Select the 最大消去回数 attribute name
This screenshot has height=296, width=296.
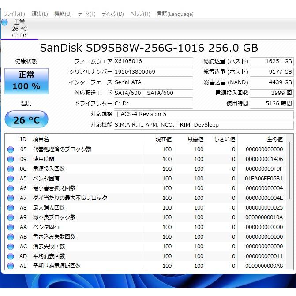[49, 207]
